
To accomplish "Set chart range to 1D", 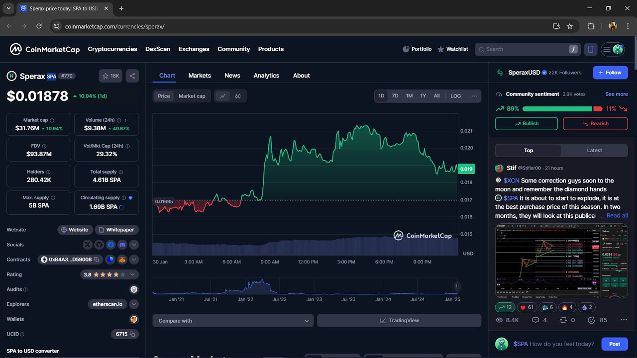I will click(381, 96).
